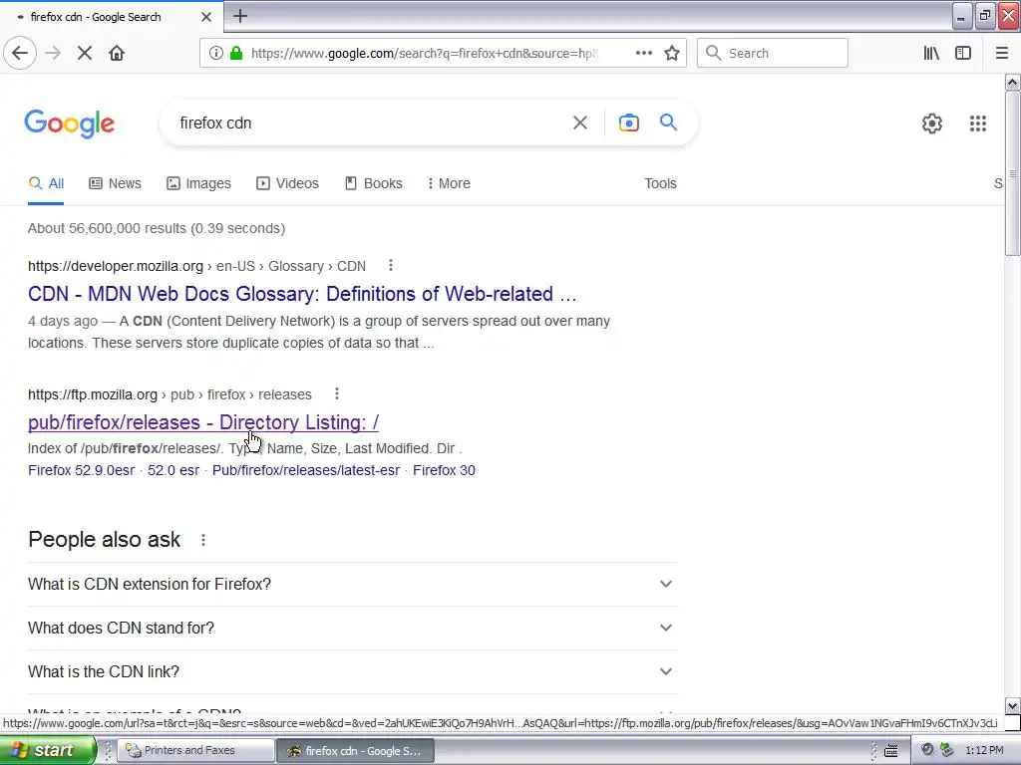Toggle the sidebar view icon
The height and width of the screenshot is (765, 1021).
tap(963, 53)
